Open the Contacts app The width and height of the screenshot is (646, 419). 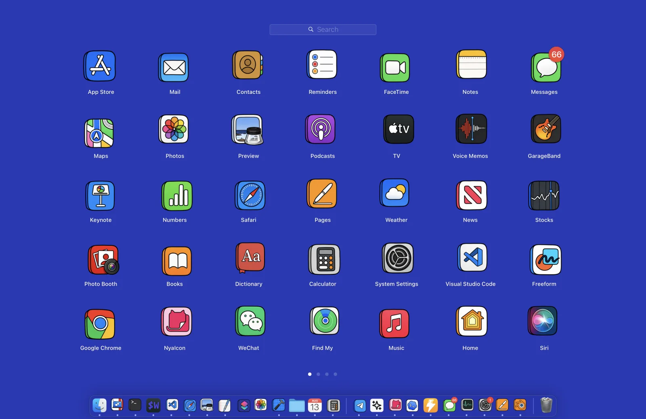[x=248, y=65]
